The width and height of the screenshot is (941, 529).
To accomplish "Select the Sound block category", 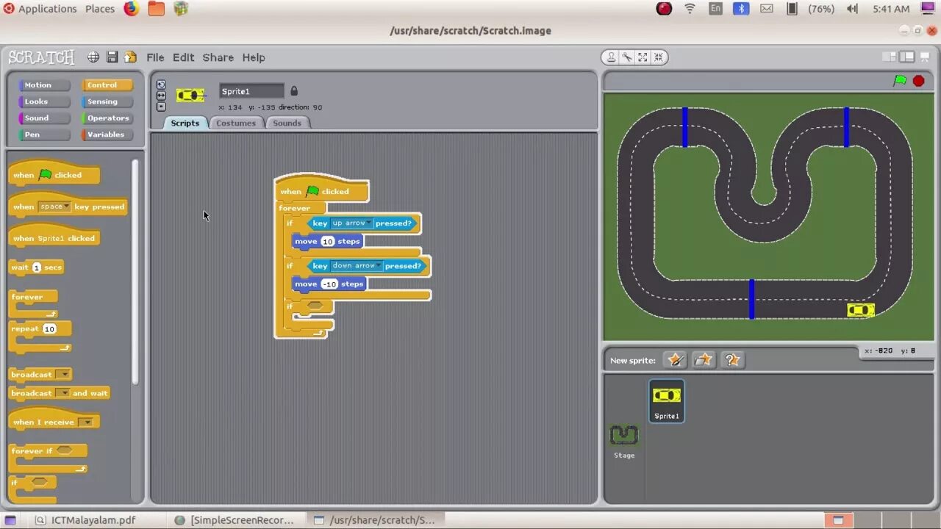I will (44, 118).
